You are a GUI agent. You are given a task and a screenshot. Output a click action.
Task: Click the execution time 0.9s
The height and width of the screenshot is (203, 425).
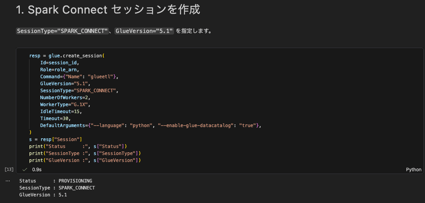tap(37, 170)
